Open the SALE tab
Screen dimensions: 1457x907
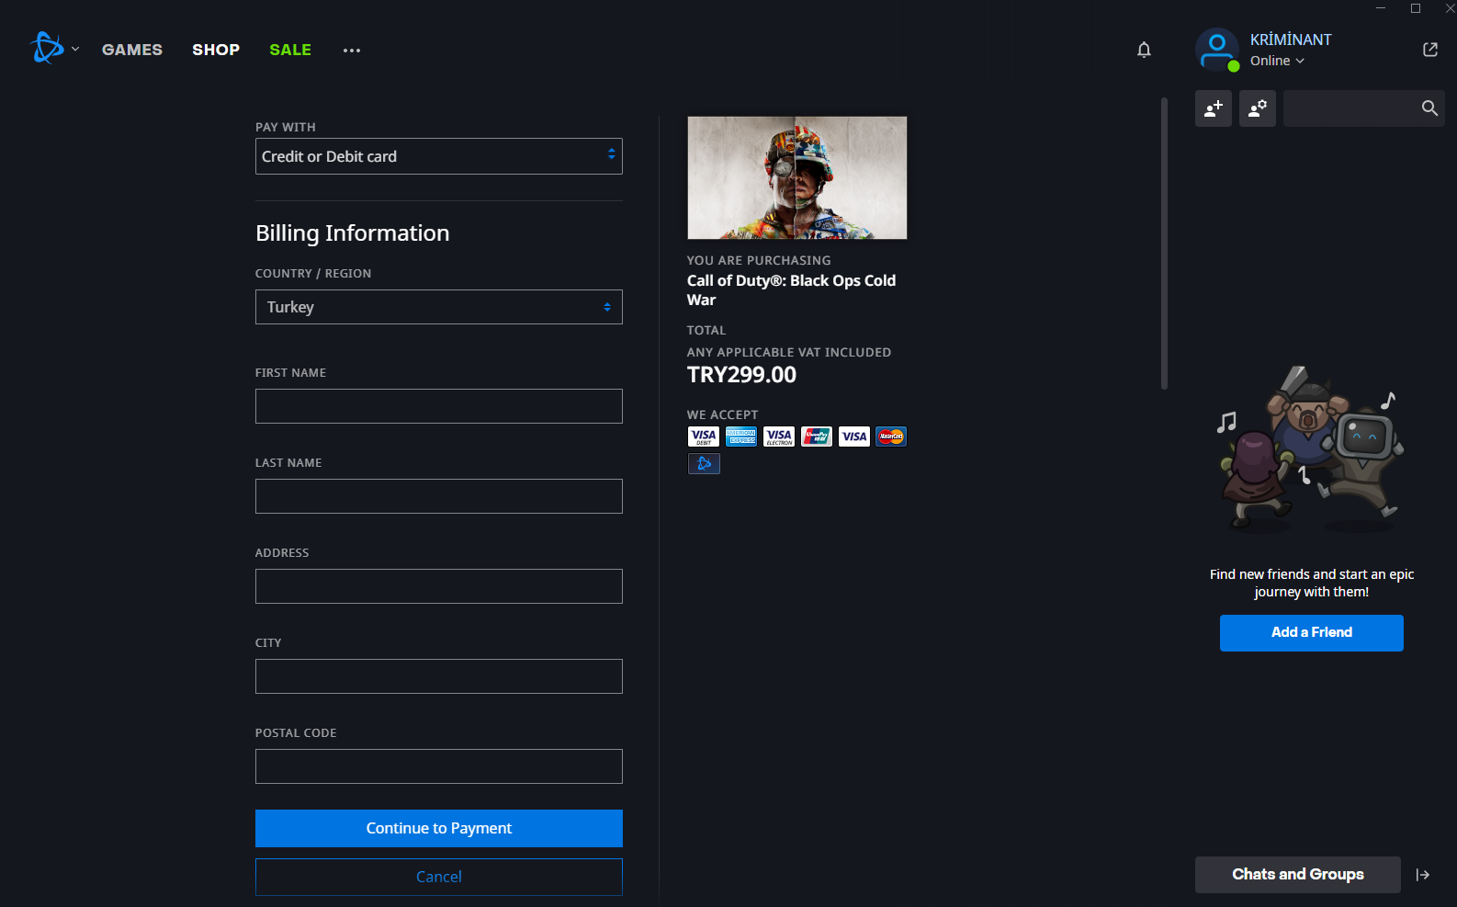290,50
